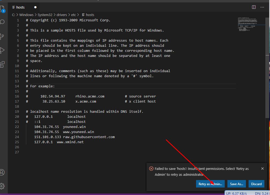Screen dimensions: 270x195
Task: Click '# x client host' comment text
Action: 140,101
